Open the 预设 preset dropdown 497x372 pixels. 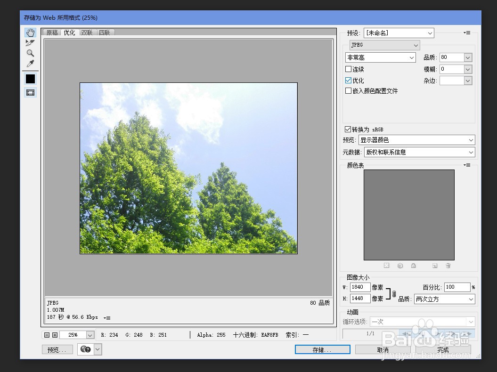tap(399, 33)
